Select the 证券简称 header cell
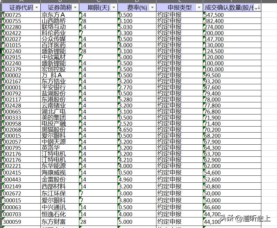Screen dimensions: 277x228 pyautogui.click(x=60, y=8)
